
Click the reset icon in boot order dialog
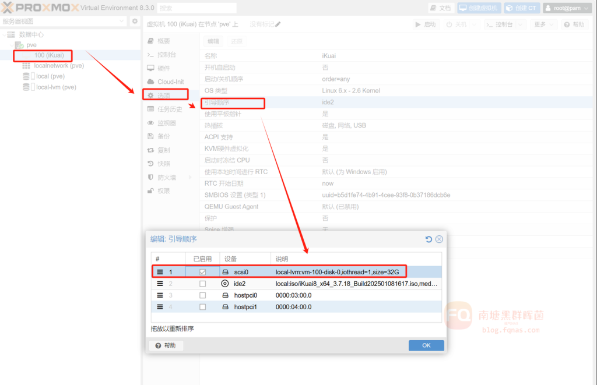(x=429, y=239)
